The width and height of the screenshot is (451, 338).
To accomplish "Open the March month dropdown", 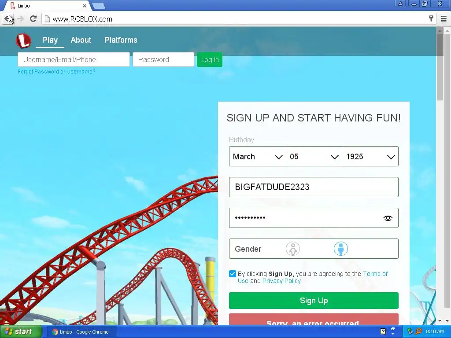I will (x=257, y=156).
